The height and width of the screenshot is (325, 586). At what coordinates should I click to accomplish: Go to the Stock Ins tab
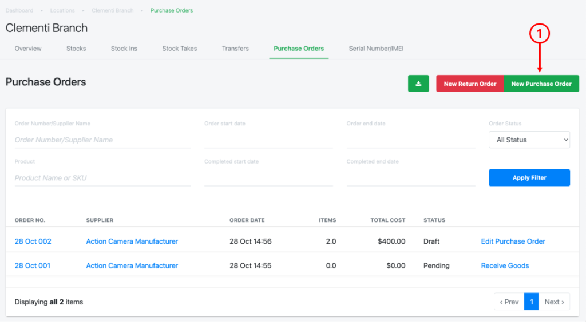(x=124, y=49)
